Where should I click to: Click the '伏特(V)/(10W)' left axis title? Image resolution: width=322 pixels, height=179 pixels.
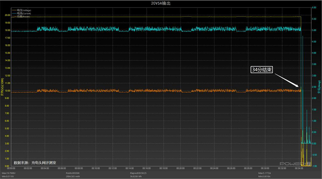pyautogui.click(x=2, y=87)
